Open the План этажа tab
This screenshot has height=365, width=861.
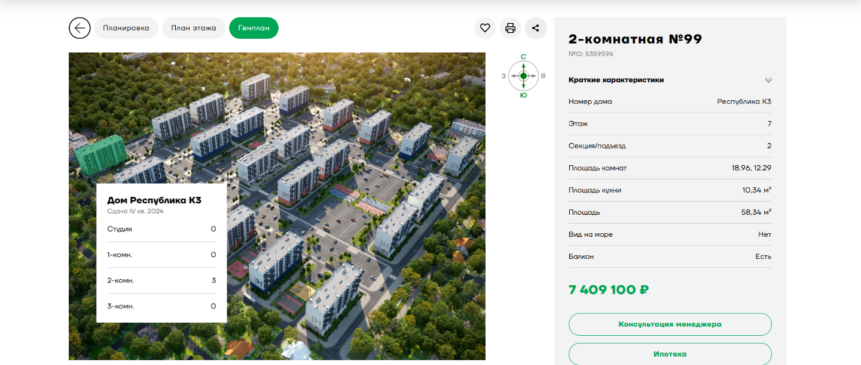tap(194, 28)
